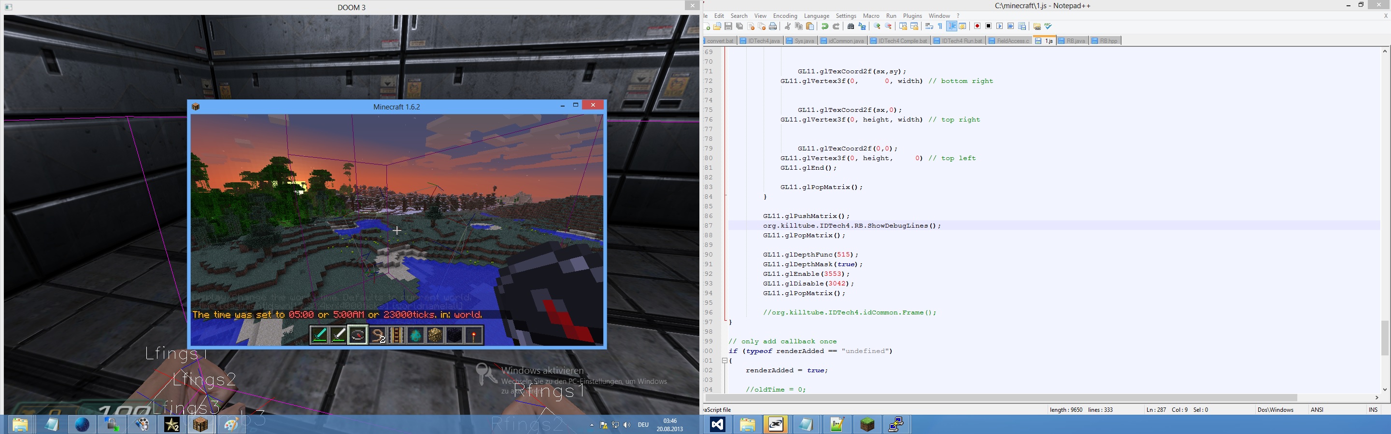The height and width of the screenshot is (434, 1391).
Task: Open the clock showing 03:46
Action: coord(669,425)
